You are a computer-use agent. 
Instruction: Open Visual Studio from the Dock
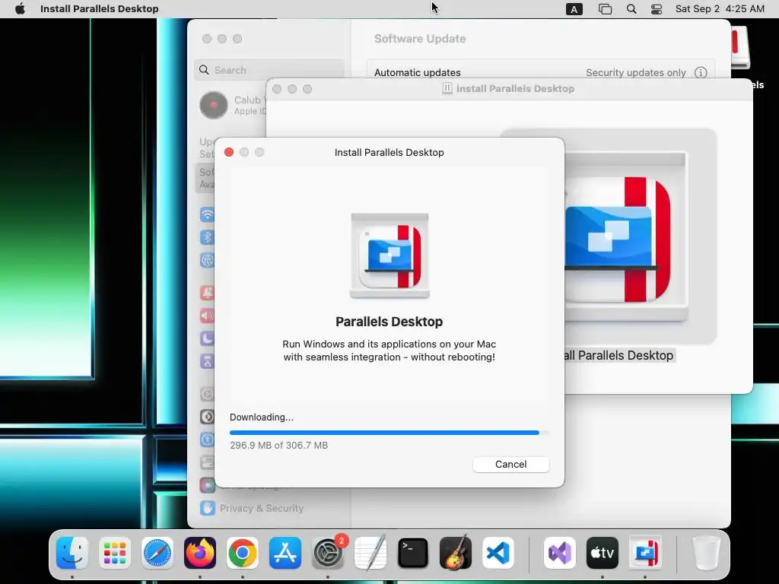pos(560,553)
